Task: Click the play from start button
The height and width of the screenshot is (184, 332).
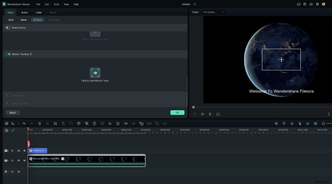Action: tap(203, 114)
